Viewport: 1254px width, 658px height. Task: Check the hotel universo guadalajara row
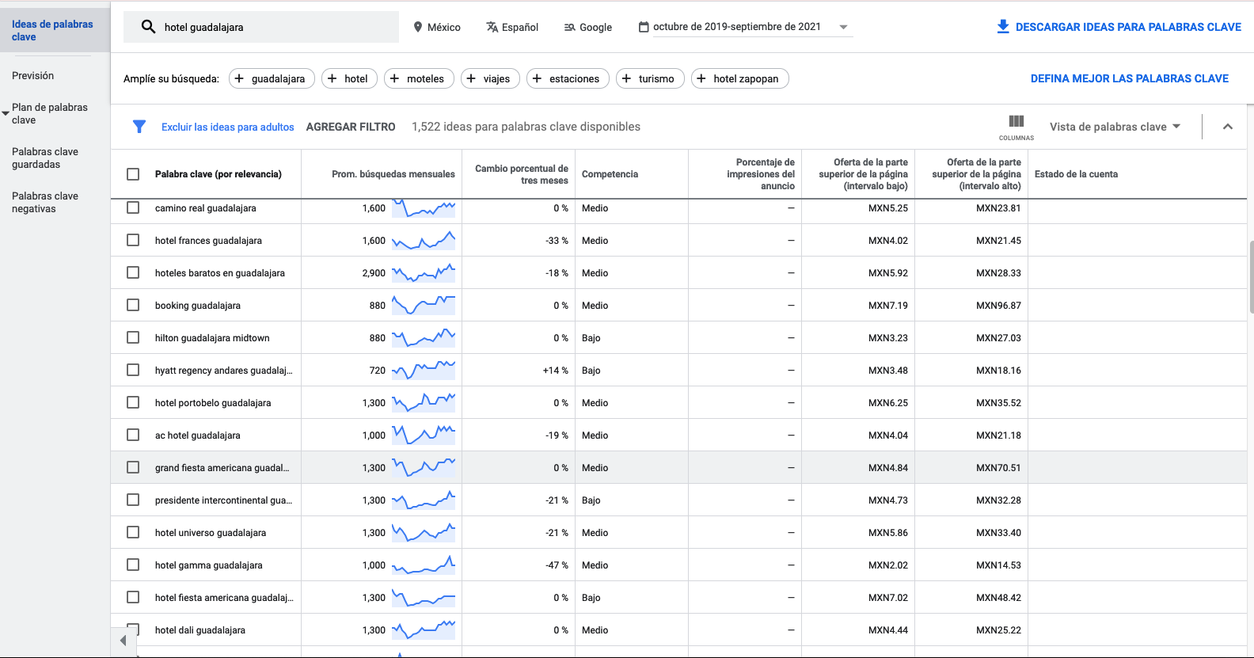pos(133,532)
